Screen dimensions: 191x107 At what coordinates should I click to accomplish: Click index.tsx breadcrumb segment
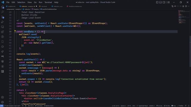[x=27, y=9]
